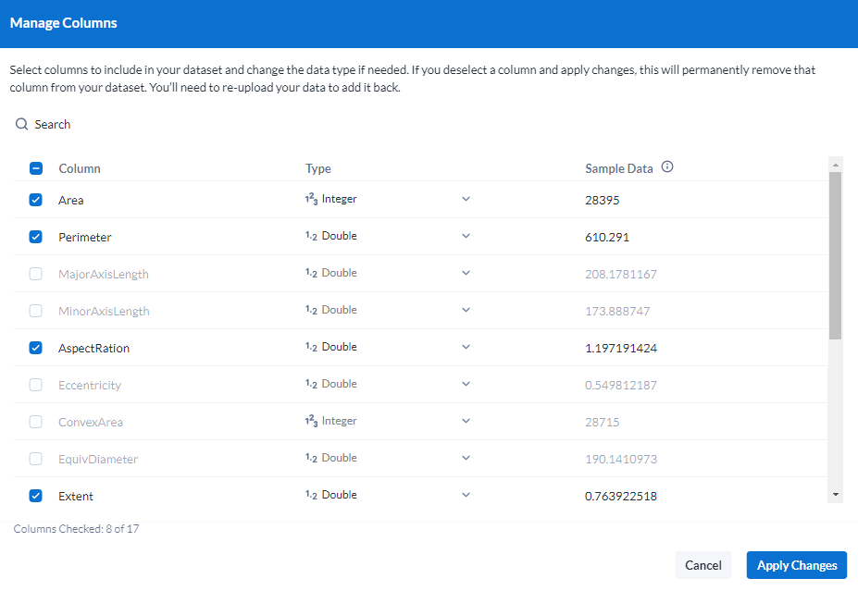Image resolution: width=858 pixels, height=591 pixels.
Task: Click the Apply Changes button
Action: pyautogui.click(x=796, y=565)
